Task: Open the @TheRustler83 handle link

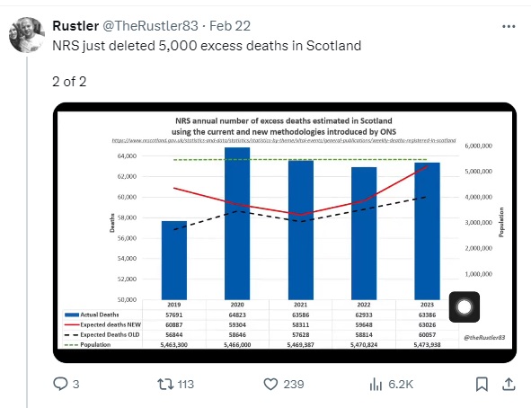Action: tap(150, 26)
